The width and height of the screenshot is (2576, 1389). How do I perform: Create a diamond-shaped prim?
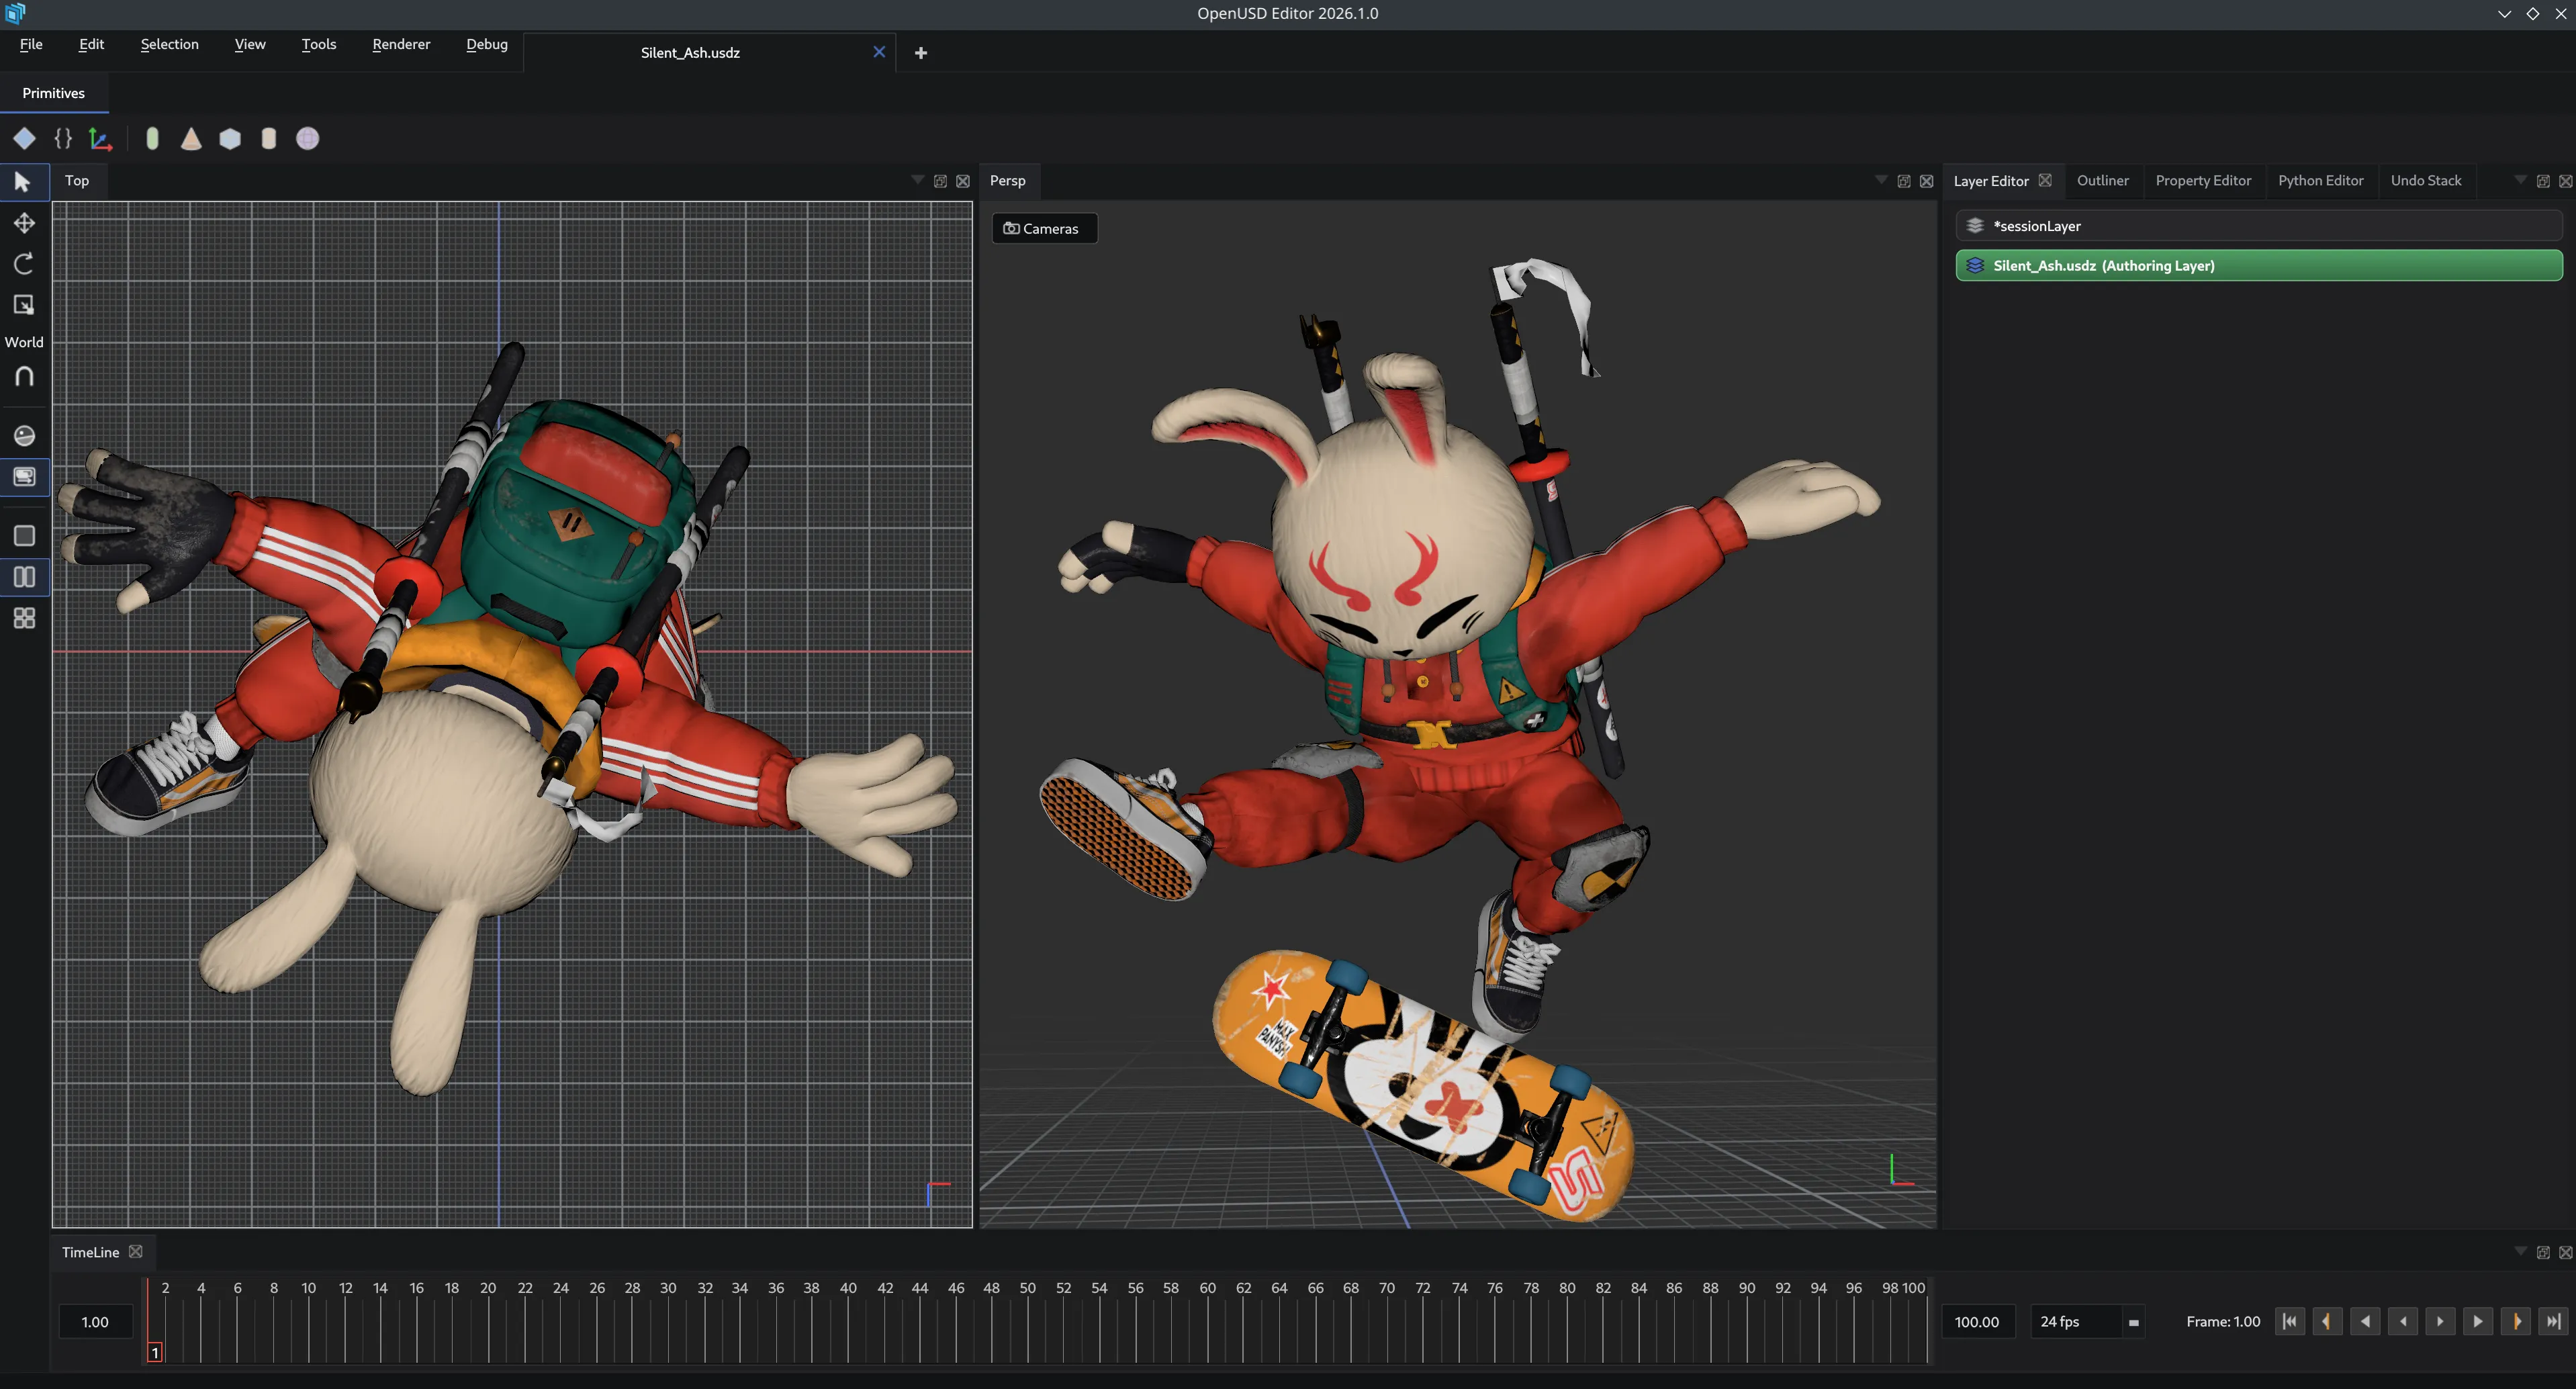click(24, 138)
